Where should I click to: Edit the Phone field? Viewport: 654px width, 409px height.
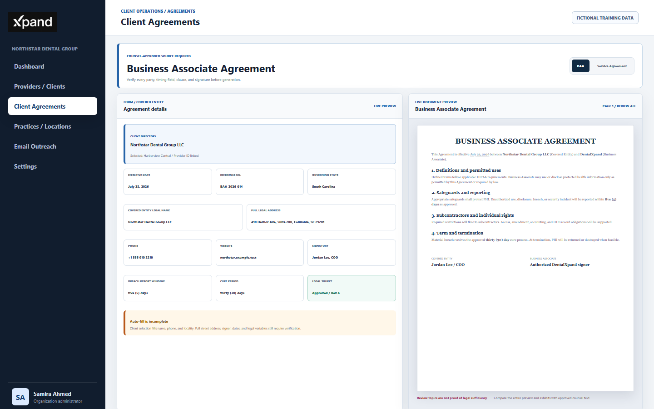(168, 253)
